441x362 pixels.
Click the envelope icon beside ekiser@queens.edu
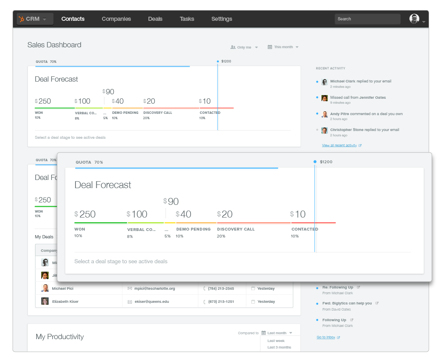(x=130, y=302)
